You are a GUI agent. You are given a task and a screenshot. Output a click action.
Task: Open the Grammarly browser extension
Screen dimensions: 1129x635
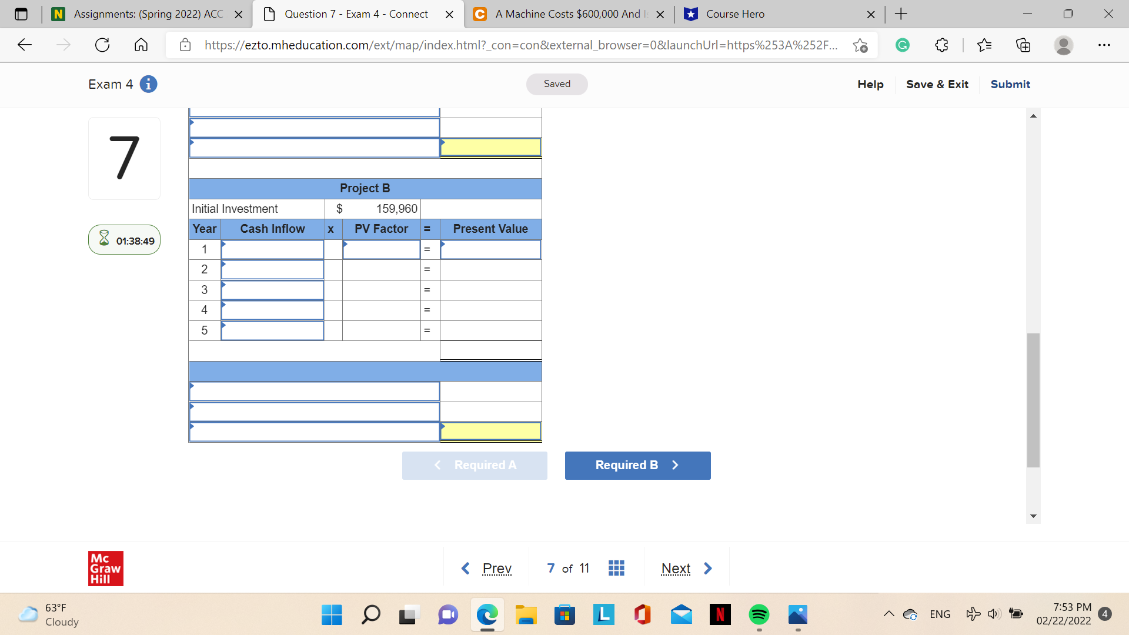click(x=903, y=45)
